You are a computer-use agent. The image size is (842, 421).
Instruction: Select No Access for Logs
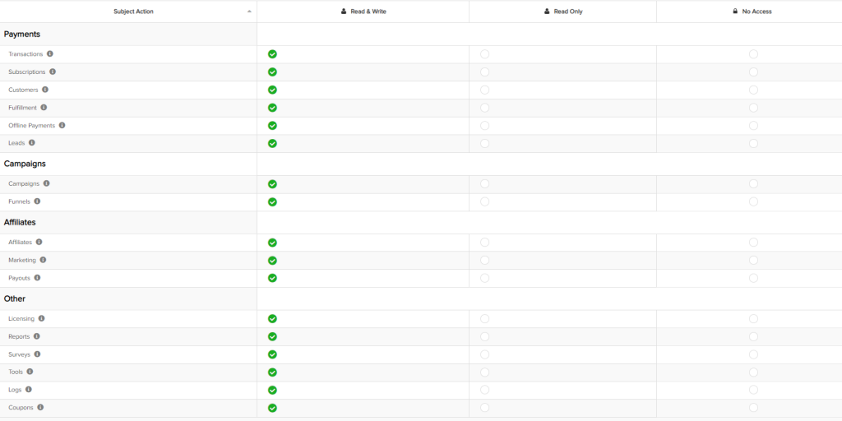tap(753, 390)
